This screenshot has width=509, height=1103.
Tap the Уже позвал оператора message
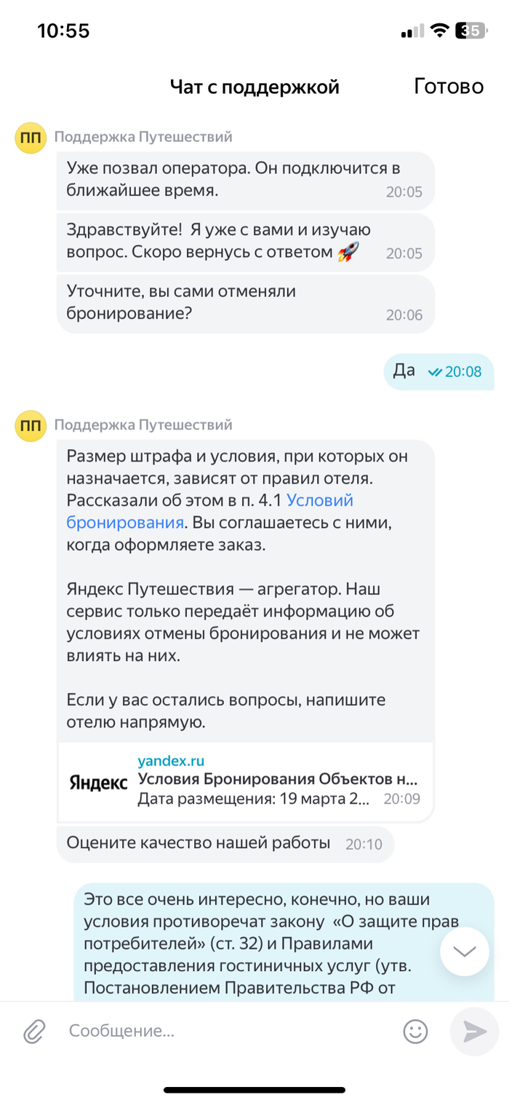[x=246, y=181]
